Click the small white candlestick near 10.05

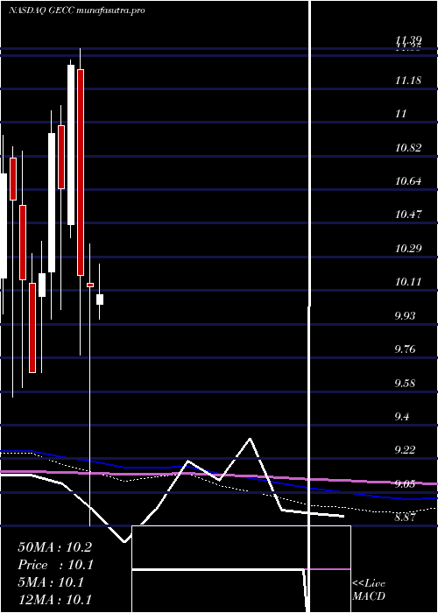(100, 299)
